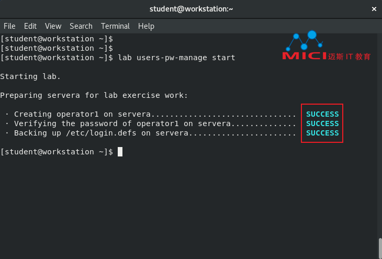The width and height of the screenshot is (382, 259).
Task: Click the vertical scrollbar thumb
Action: (x=380, y=249)
